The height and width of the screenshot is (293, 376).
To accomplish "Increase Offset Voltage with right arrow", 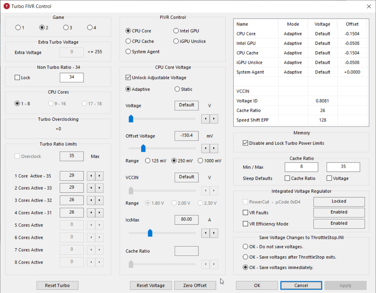I will [x=214, y=149].
